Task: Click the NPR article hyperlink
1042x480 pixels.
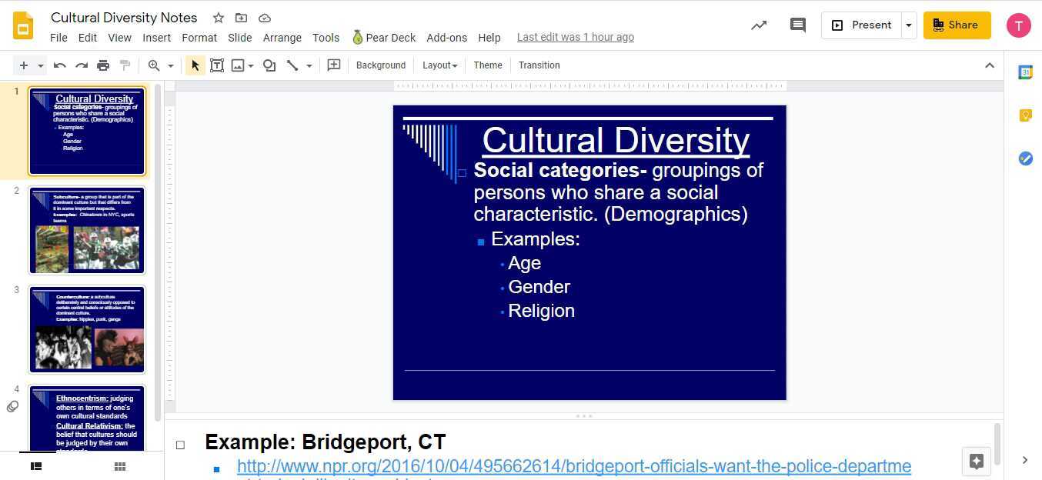Action: coord(573,466)
